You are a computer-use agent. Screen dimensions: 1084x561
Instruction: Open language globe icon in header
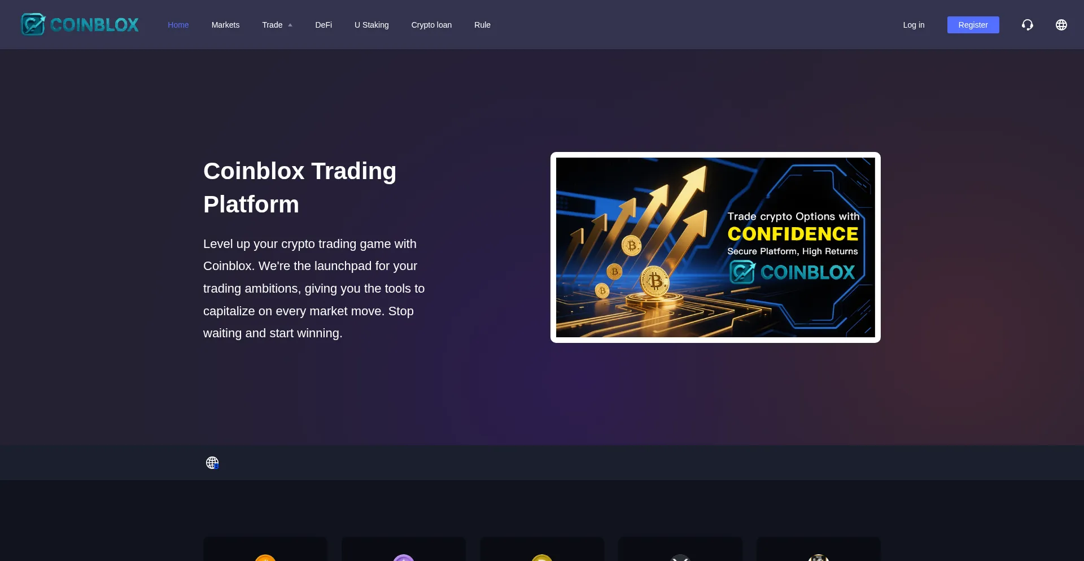click(1061, 25)
